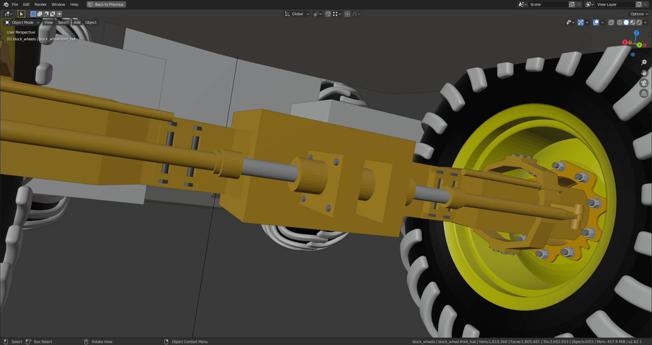Click the Z axis on navigation gizmo

pyautogui.click(x=636, y=33)
